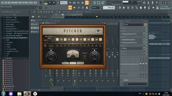Open FL Studio from Windows taskbar
The height and width of the screenshot is (96, 172).
pos(27,94)
